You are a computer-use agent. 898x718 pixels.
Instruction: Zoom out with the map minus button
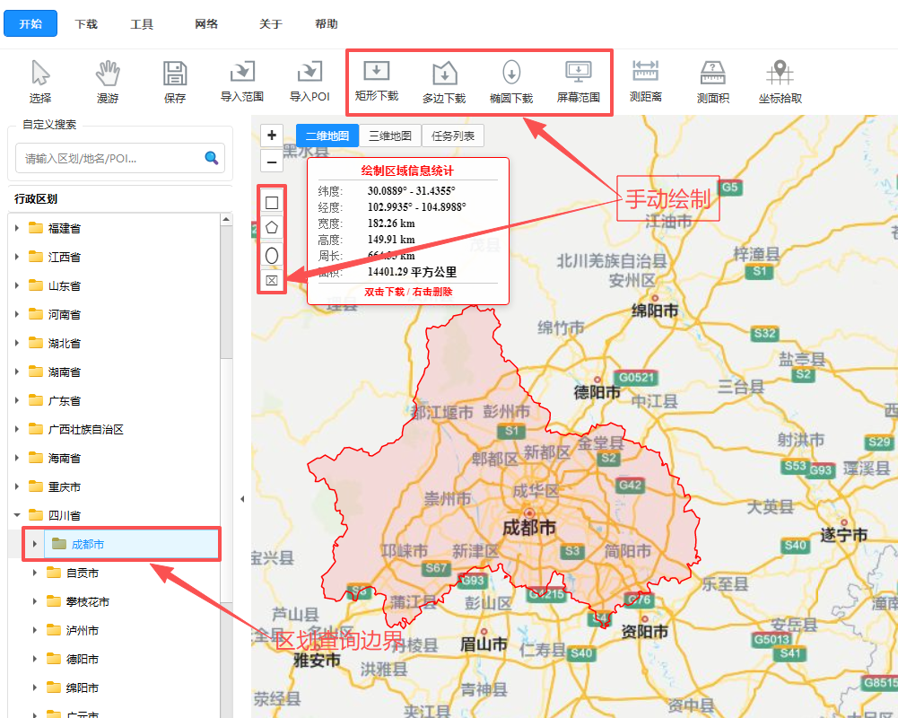[272, 162]
